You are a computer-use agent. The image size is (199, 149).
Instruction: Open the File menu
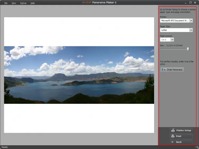(x=6, y=3)
